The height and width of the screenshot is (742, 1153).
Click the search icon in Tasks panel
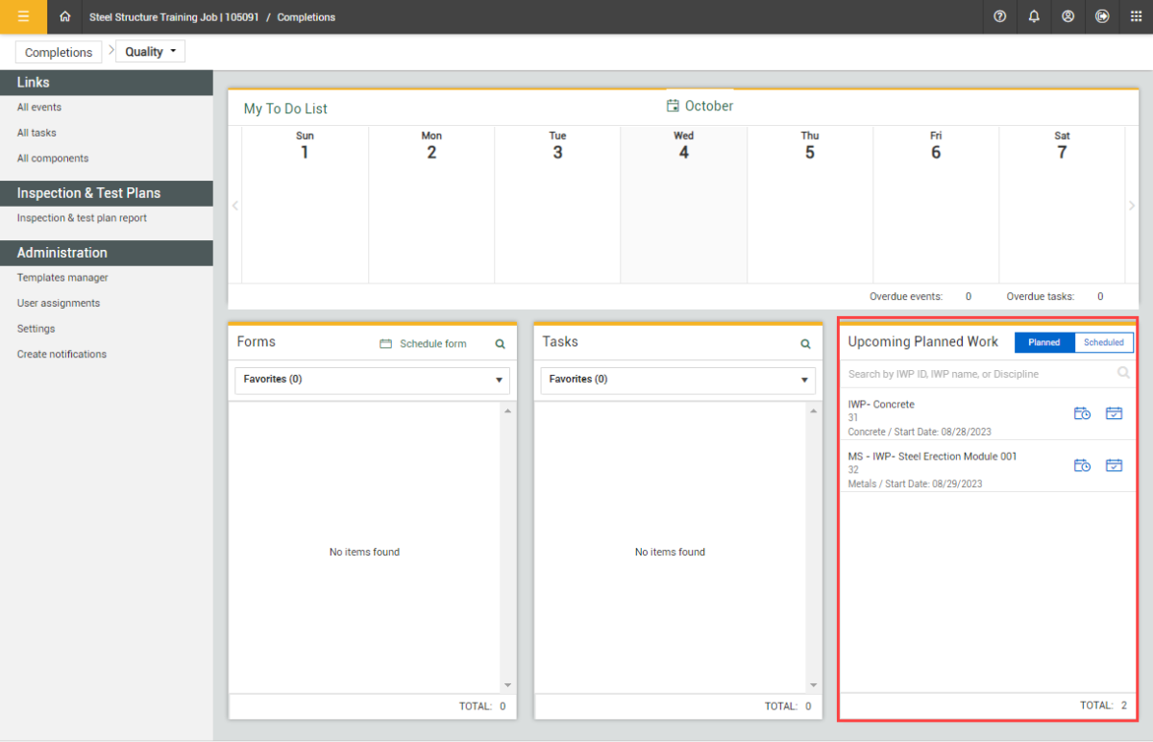tap(805, 343)
